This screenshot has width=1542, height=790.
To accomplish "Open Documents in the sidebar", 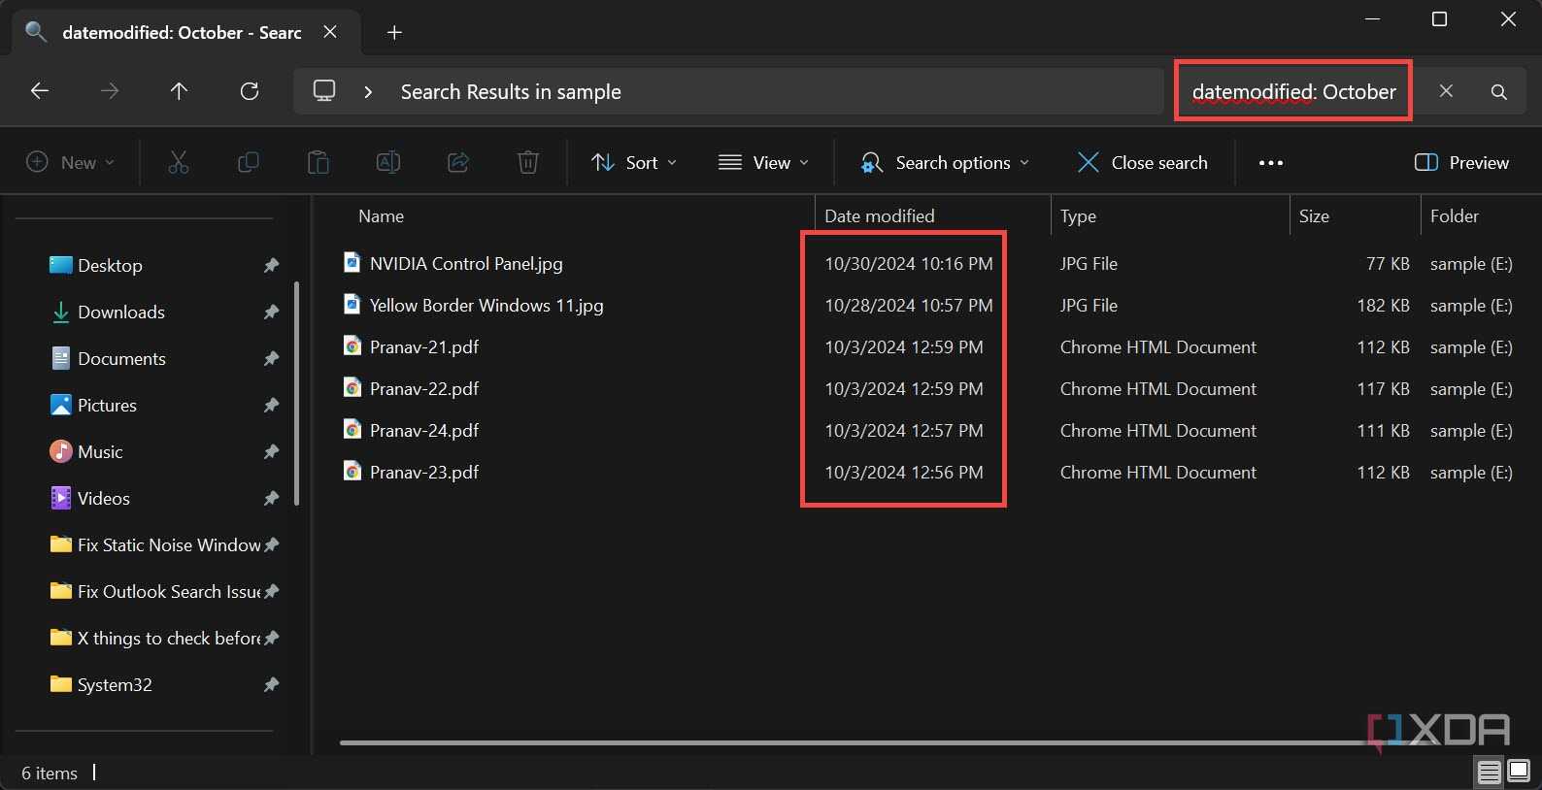I will 121,358.
